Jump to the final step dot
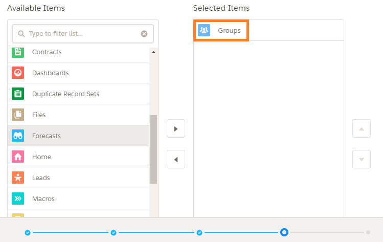 (368, 232)
